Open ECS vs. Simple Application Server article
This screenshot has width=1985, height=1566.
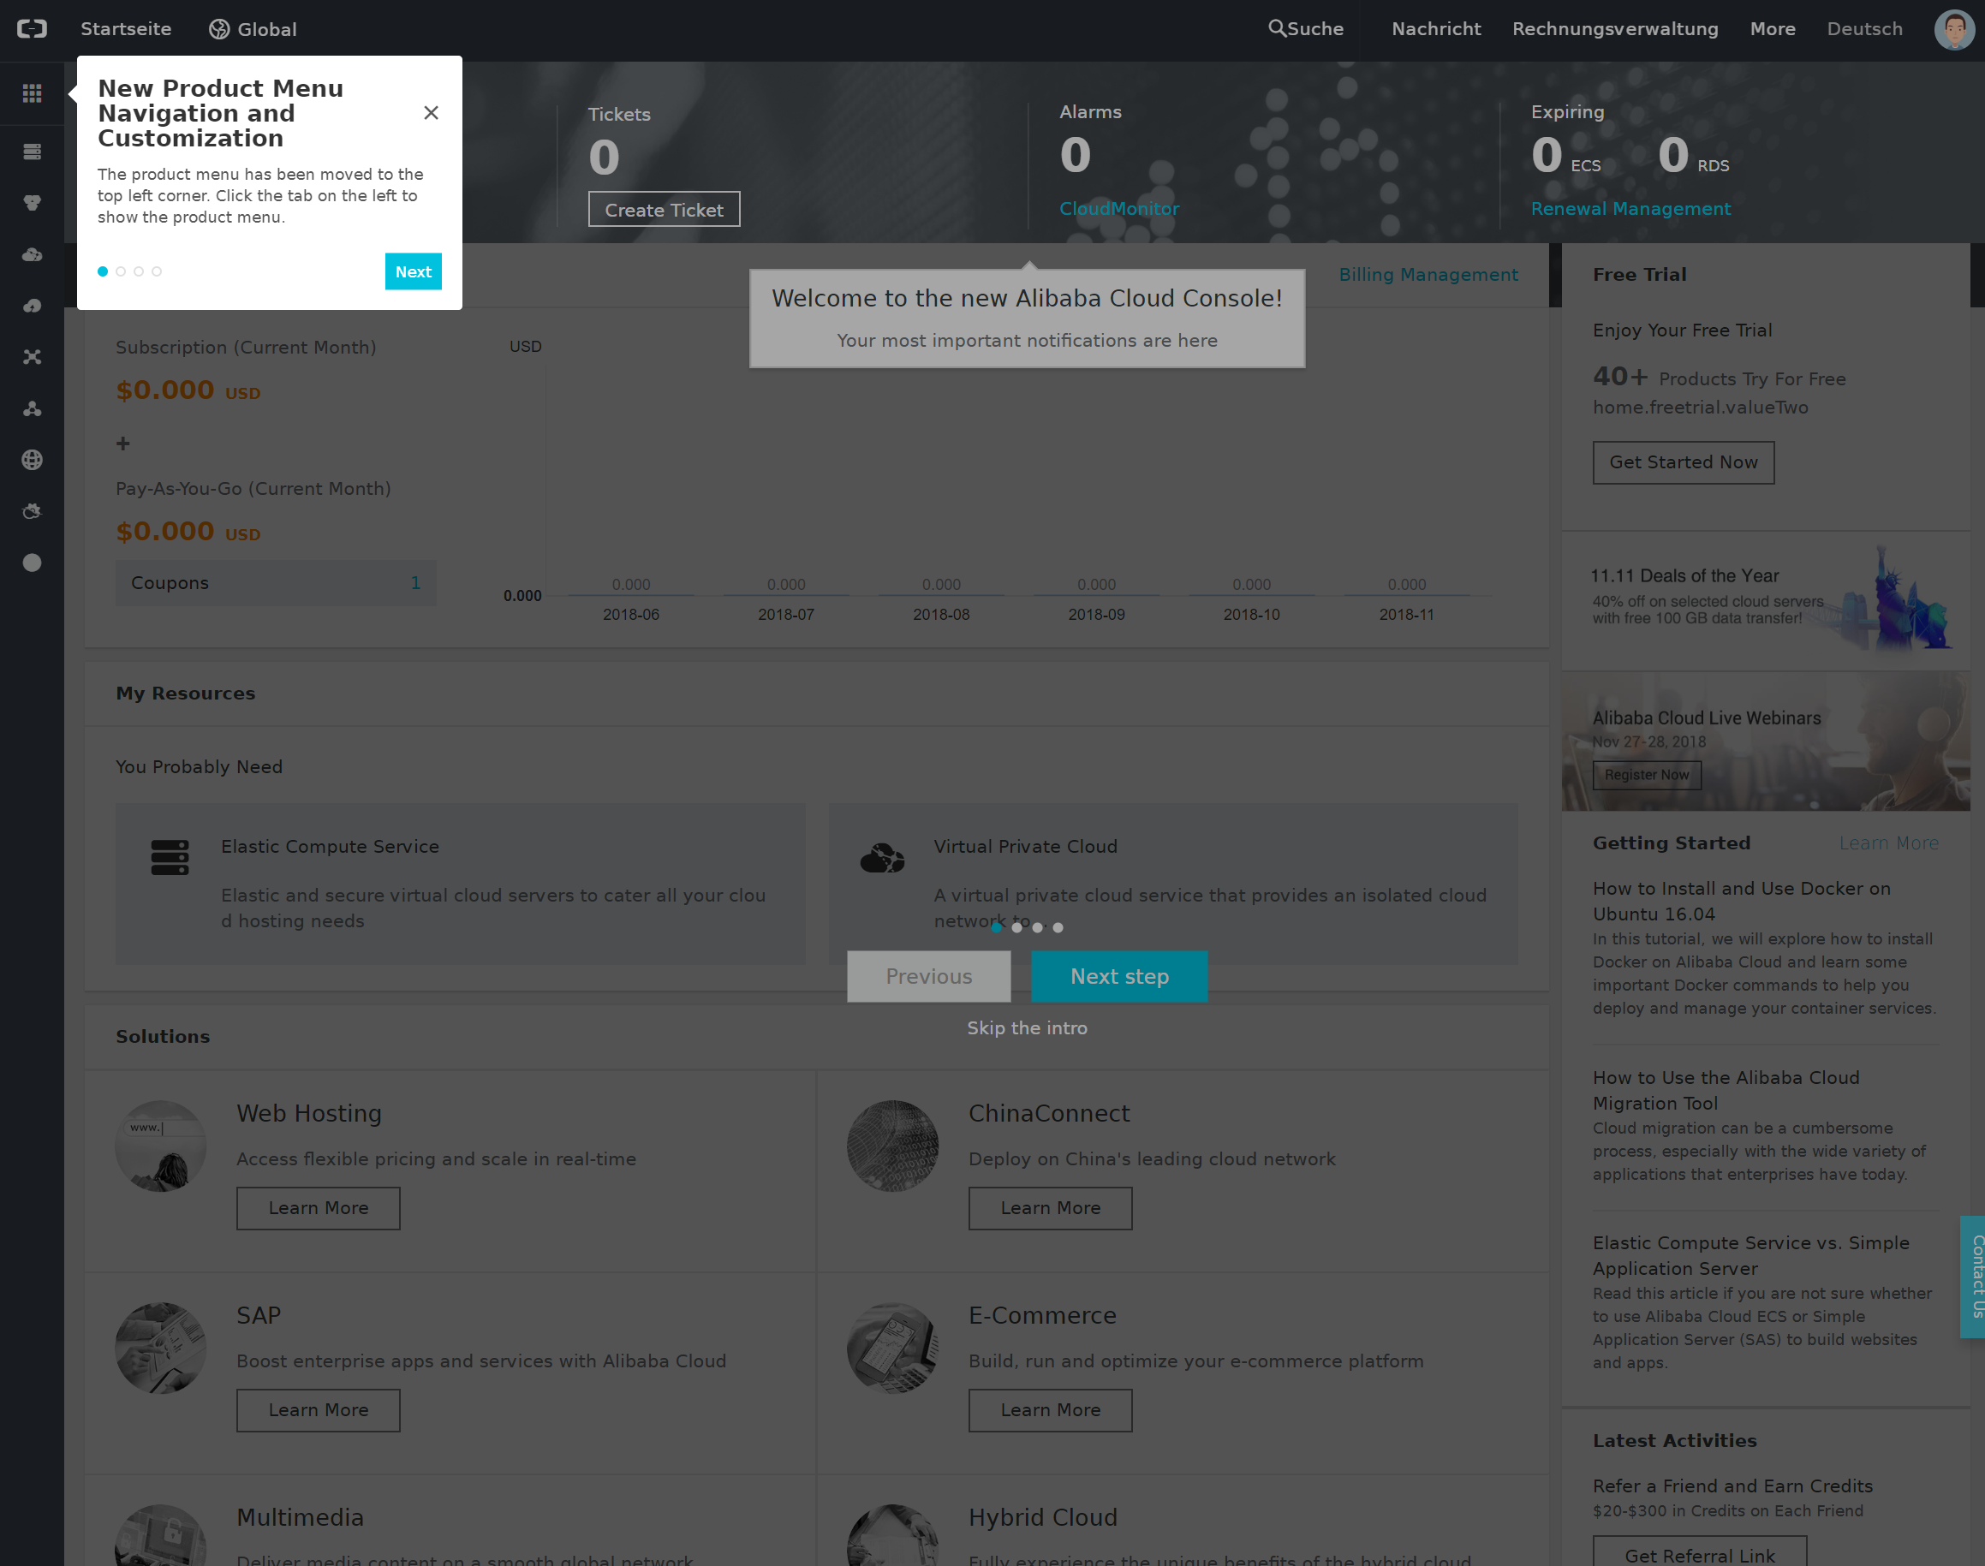click(x=1750, y=1255)
